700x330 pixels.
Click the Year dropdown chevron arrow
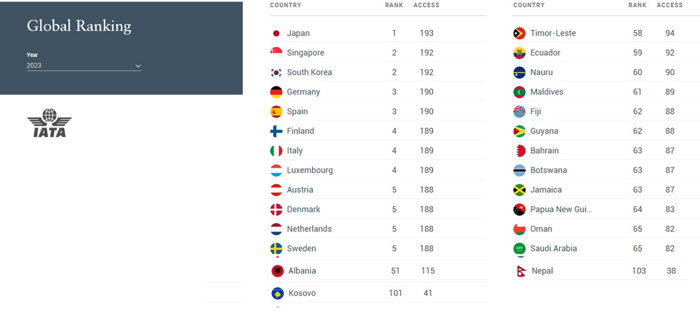coord(137,66)
